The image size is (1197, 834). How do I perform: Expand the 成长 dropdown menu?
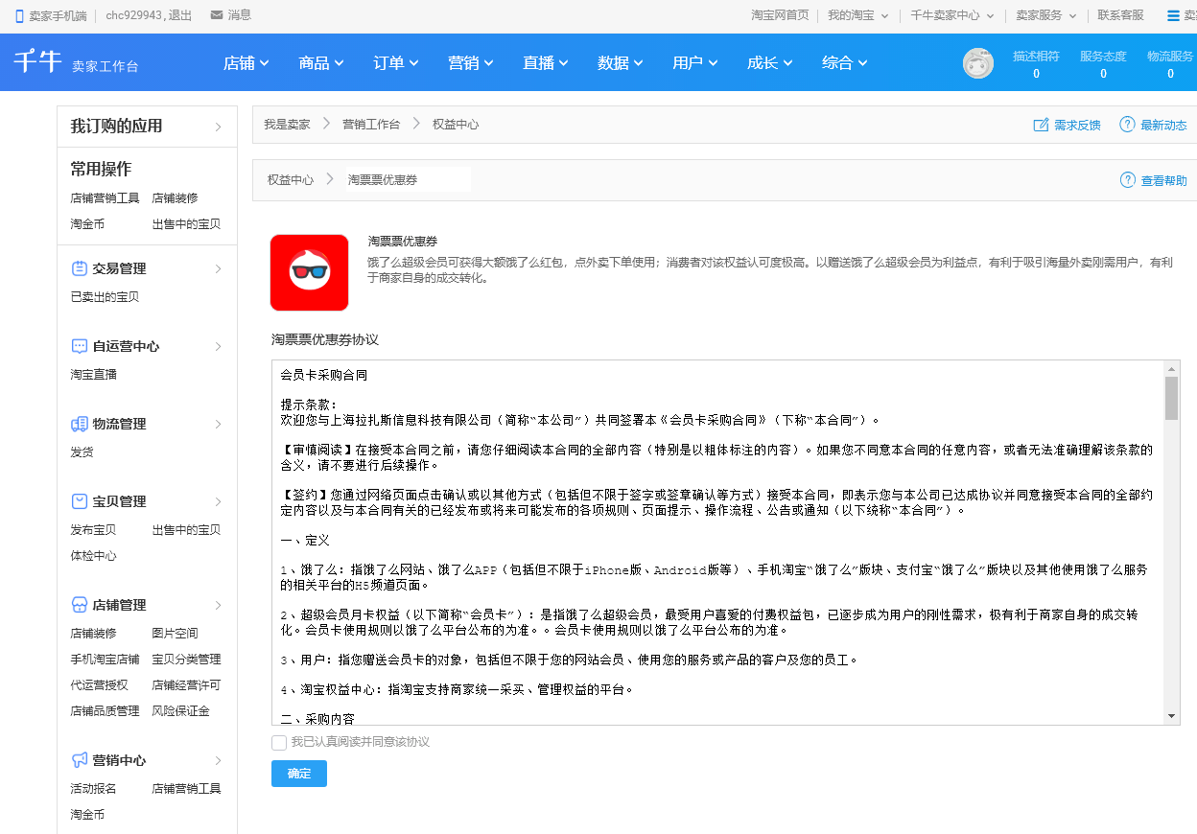770,62
